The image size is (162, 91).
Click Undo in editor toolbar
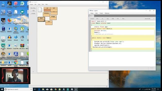coord(97,19)
